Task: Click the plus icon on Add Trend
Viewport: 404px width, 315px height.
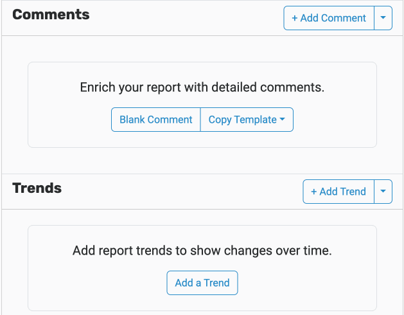Action: (313, 192)
